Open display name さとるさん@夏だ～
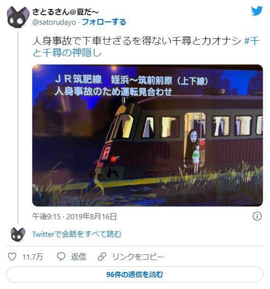Screen dimensions: 270x289 pos(65,12)
